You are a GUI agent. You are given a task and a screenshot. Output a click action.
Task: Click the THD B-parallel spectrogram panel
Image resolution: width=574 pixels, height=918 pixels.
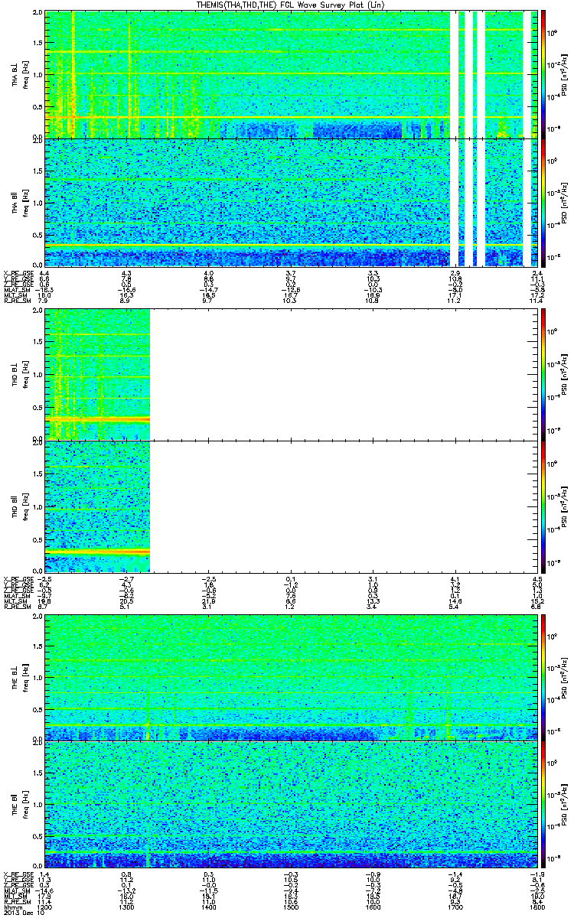coord(290,506)
